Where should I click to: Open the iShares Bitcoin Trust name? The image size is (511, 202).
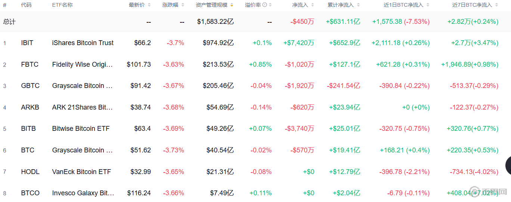[83, 43]
